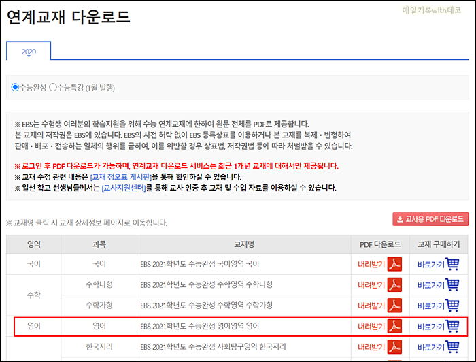Select the 수능완성 radio button
The height and width of the screenshot is (362, 476).
pyautogui.click(x=15, y=88)
